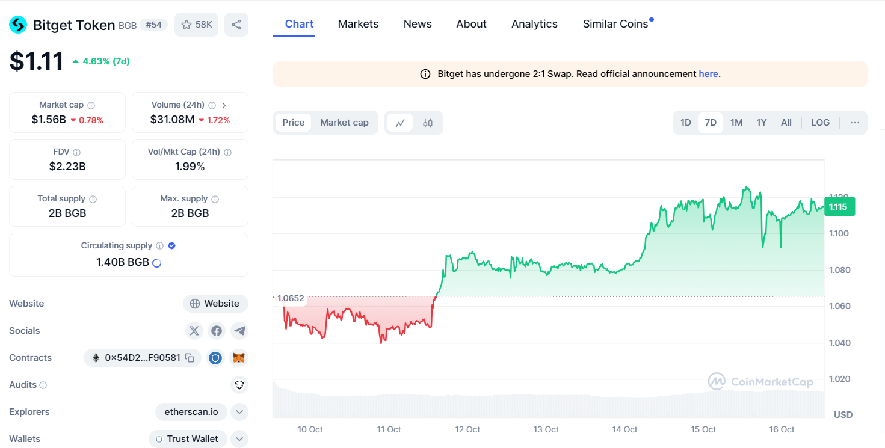
Task: Open the Telegram social link
Action: tap(239, 331)
